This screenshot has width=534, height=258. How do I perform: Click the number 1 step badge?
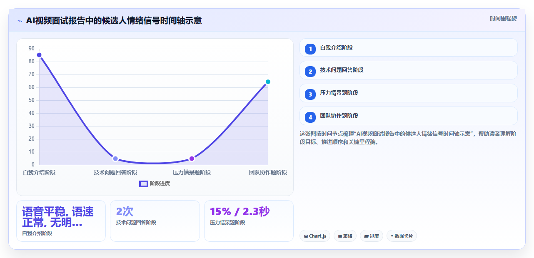310,49
